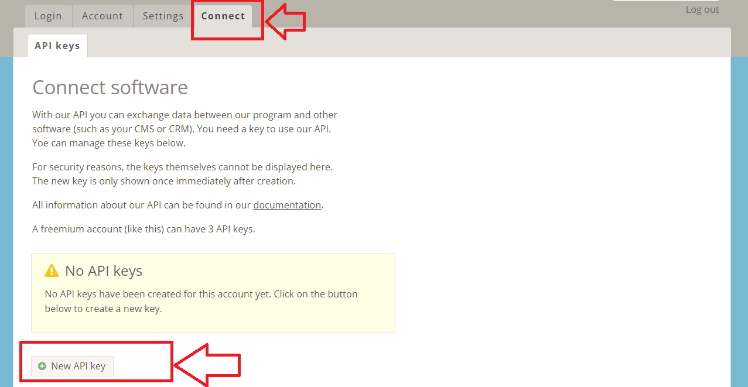Click the "Connect software" heading
748x387 pixels.
110,87
